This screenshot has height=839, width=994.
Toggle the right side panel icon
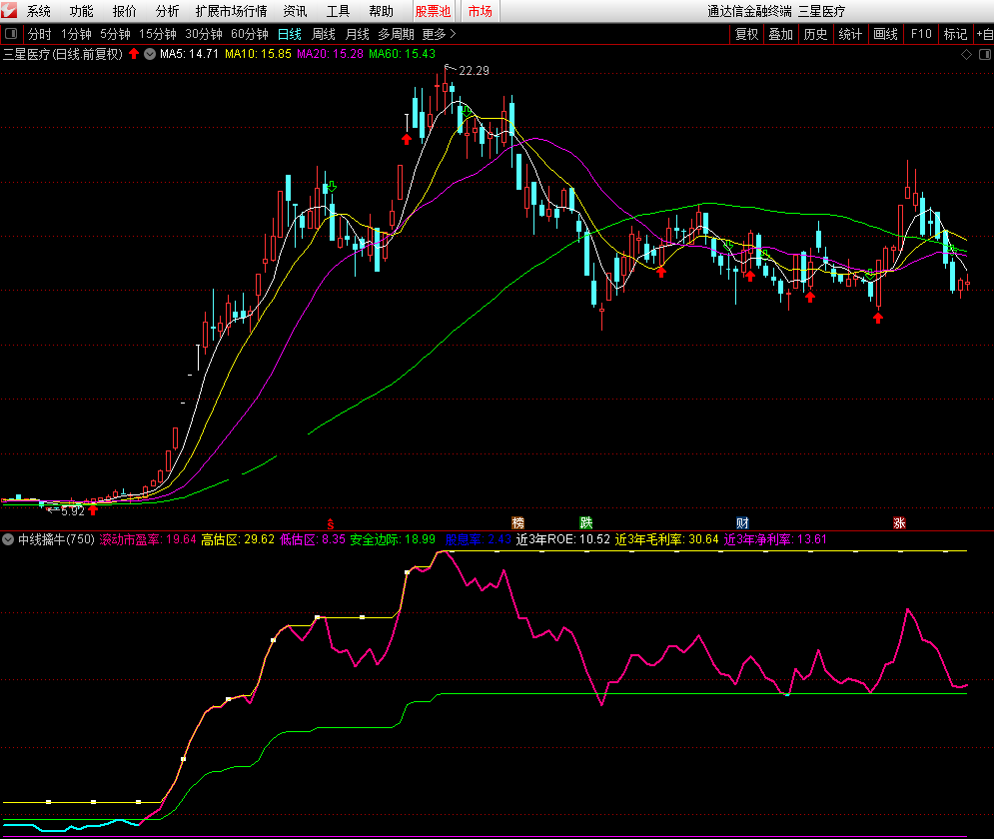[x=984, y=55]
